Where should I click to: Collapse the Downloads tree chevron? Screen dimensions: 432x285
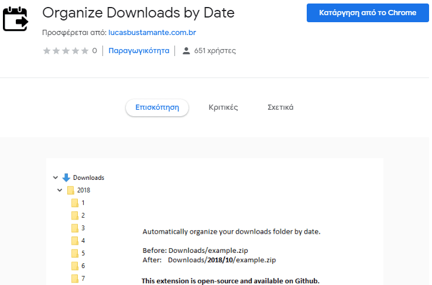pyautogui.click(x=56, y=178)
